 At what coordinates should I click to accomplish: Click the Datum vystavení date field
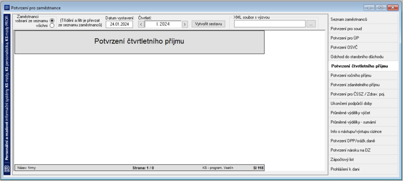(x=119, y=24)
